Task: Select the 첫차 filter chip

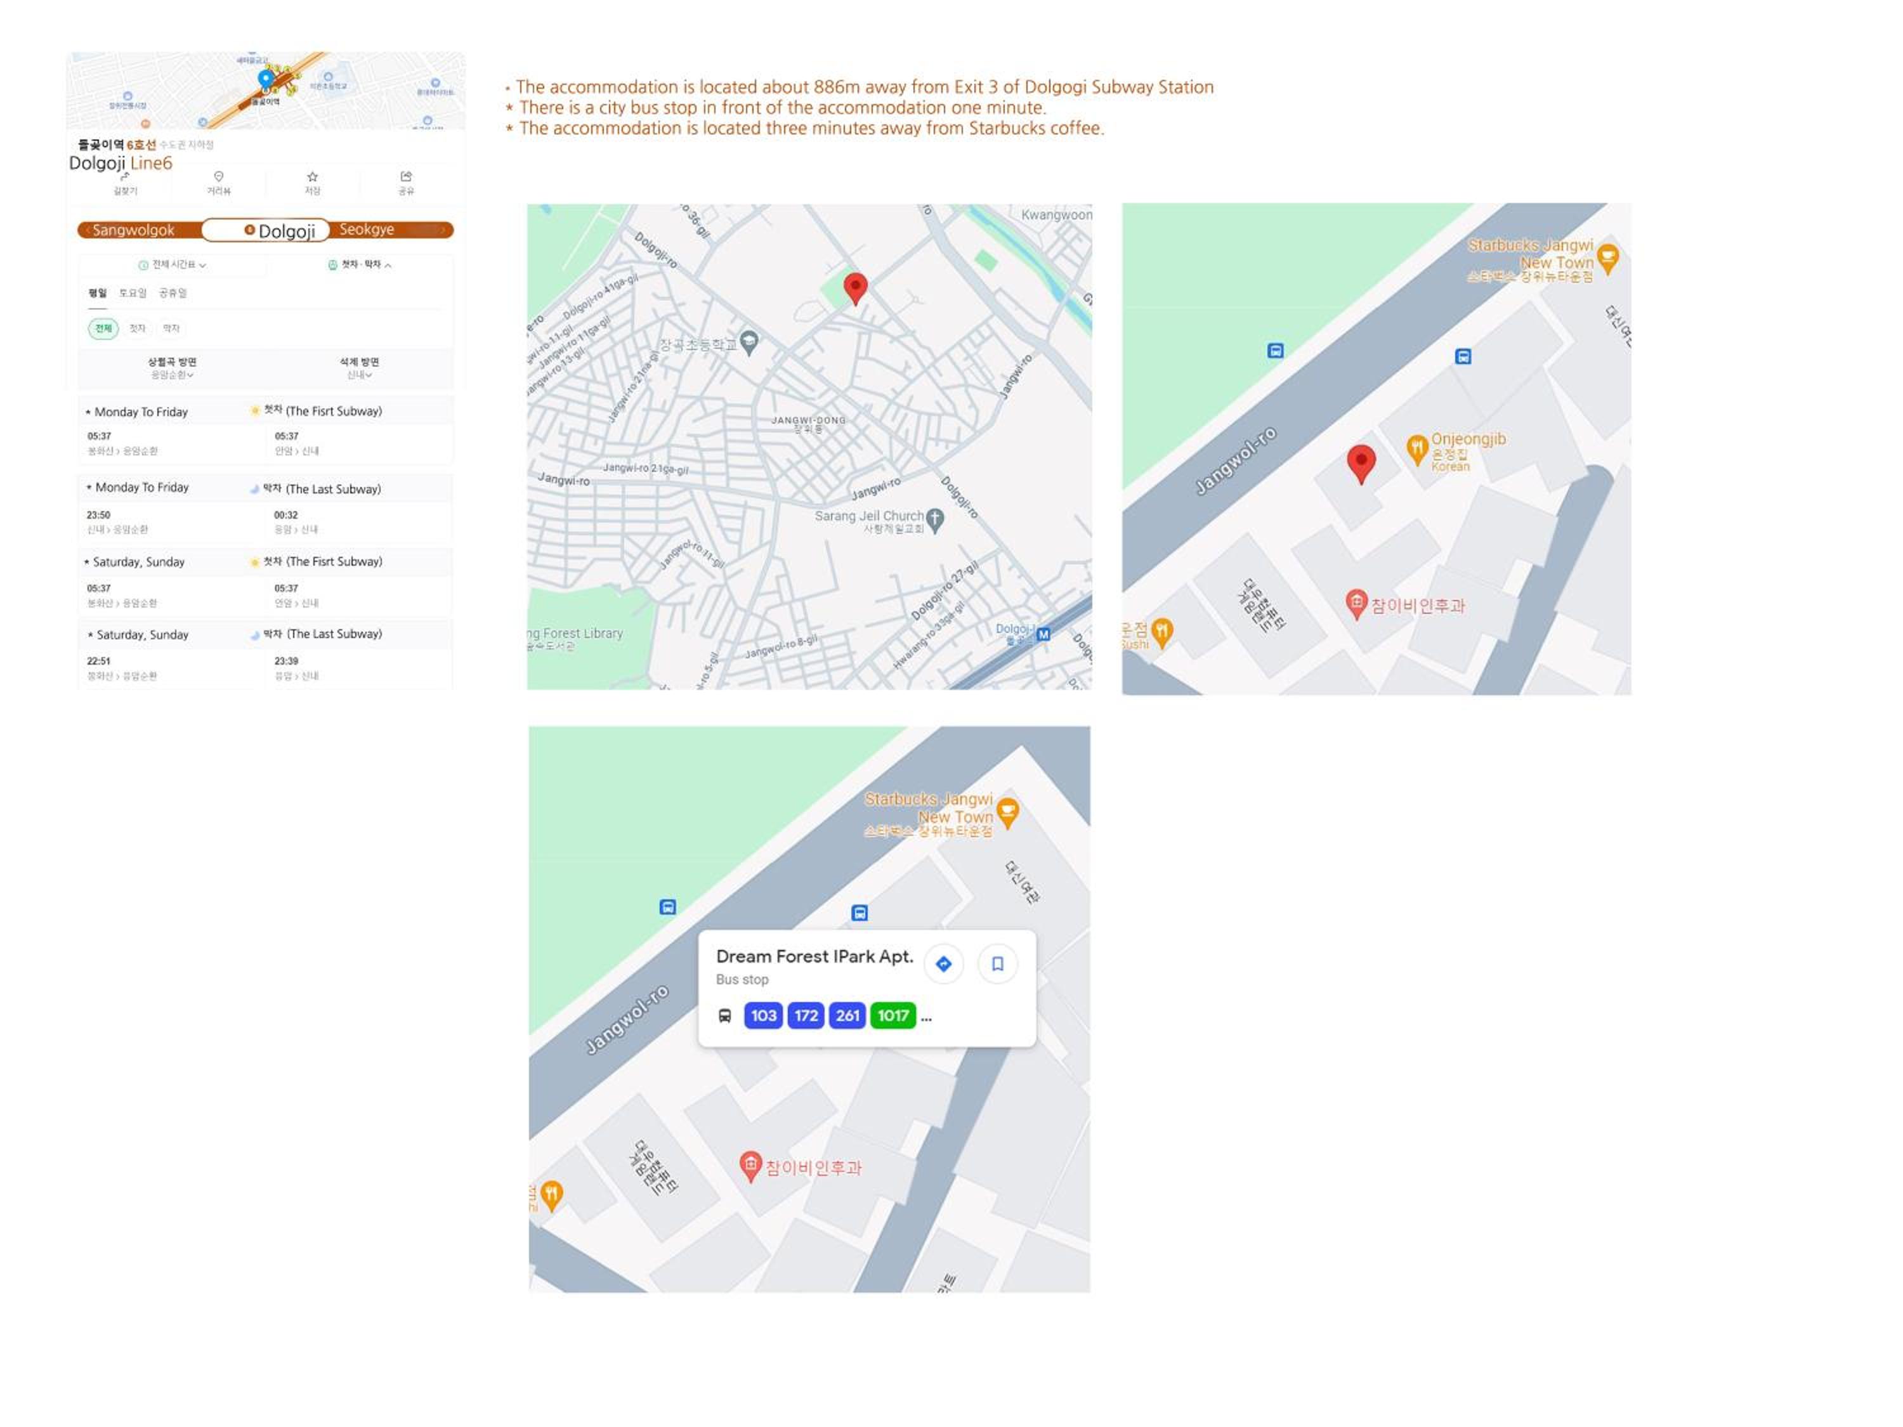Action: (137, 329)
